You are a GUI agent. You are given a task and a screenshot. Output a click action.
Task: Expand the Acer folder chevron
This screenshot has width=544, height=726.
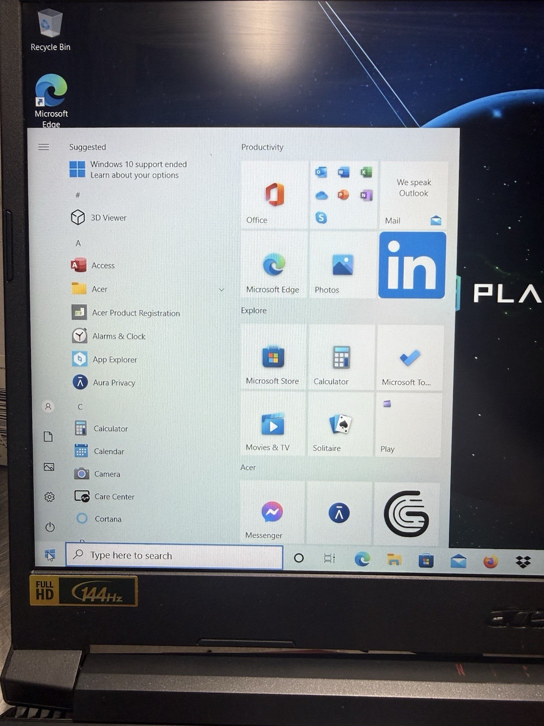coord(221,289)
